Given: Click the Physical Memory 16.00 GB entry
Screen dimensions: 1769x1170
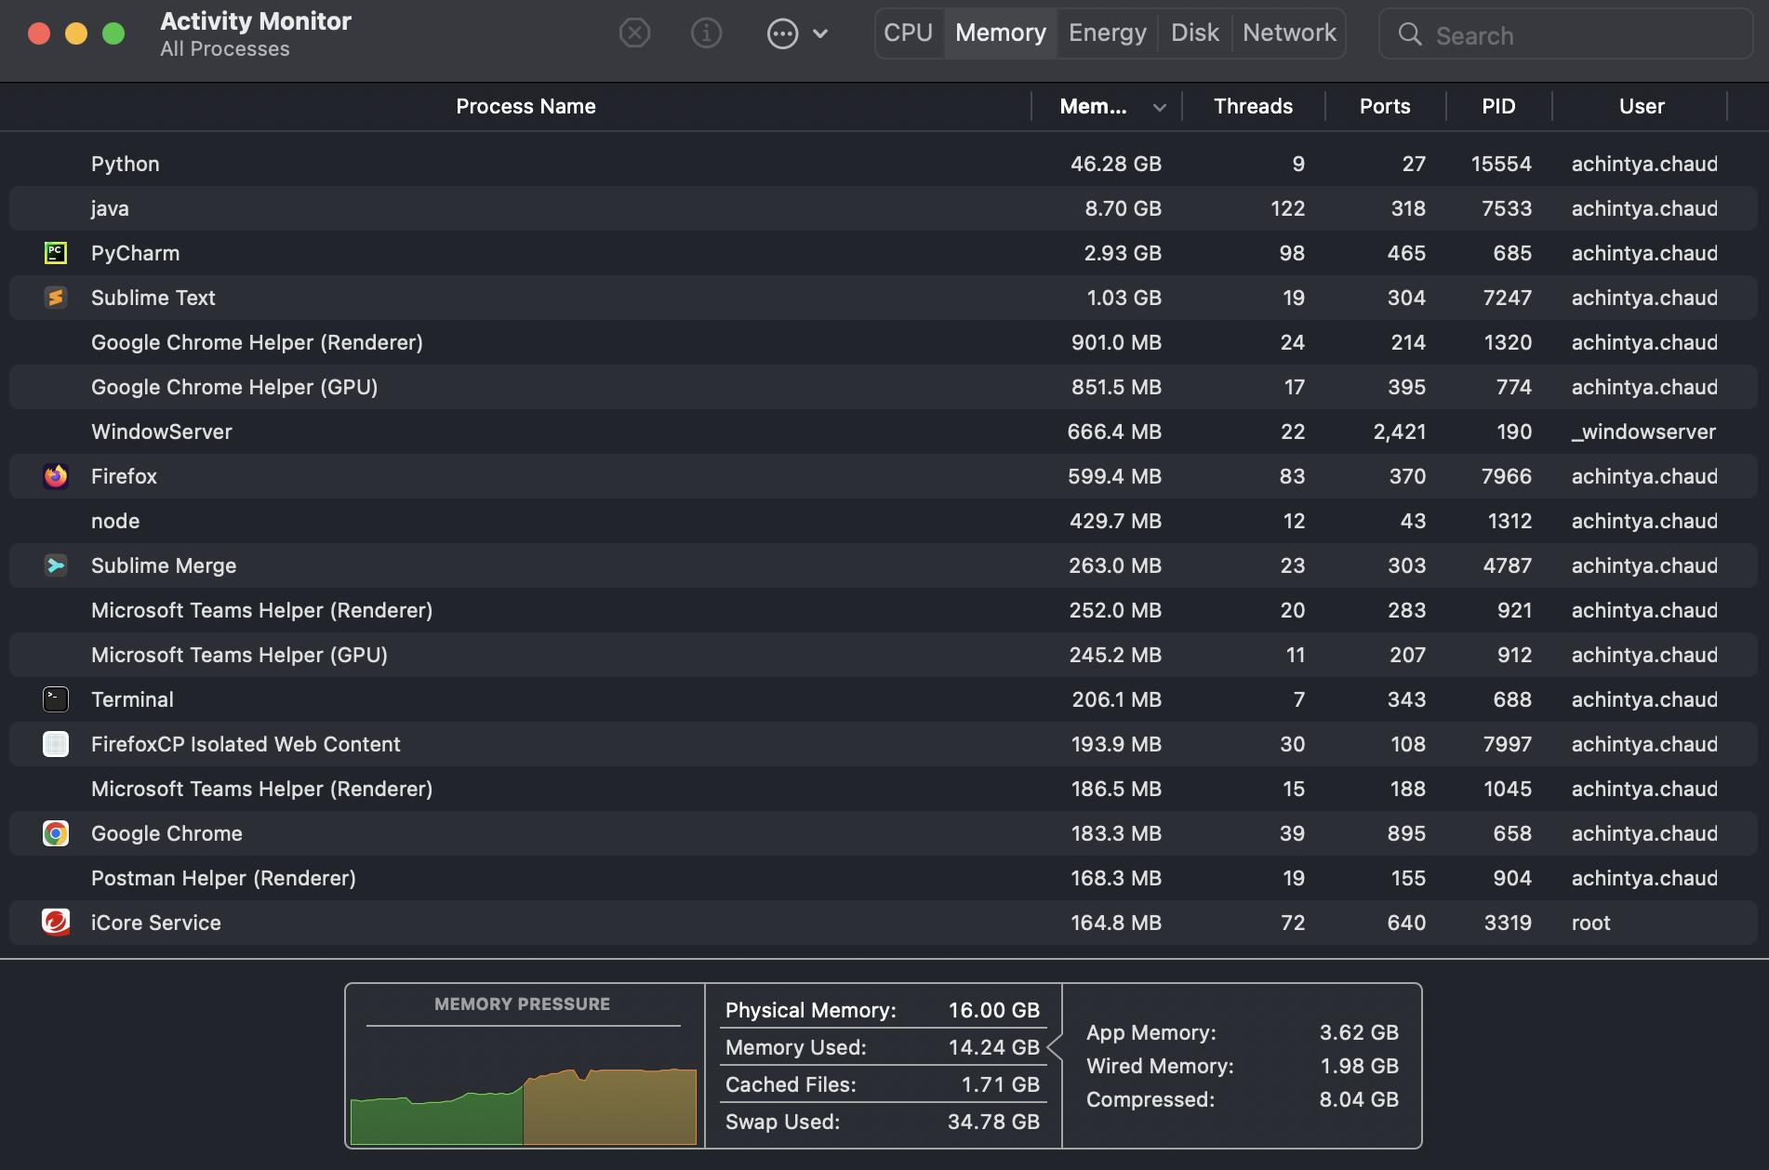Looking at the screenshot, I should [x=883, y=1010].
